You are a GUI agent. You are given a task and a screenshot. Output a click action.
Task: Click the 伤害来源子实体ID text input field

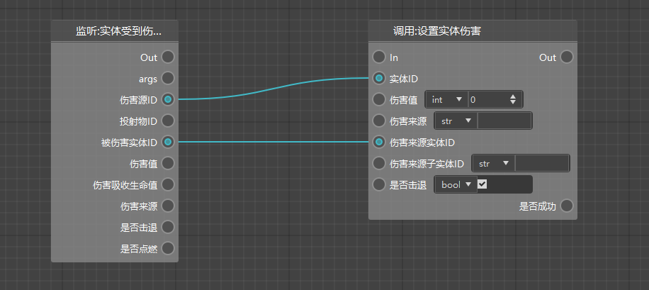[x=542, y=164]
